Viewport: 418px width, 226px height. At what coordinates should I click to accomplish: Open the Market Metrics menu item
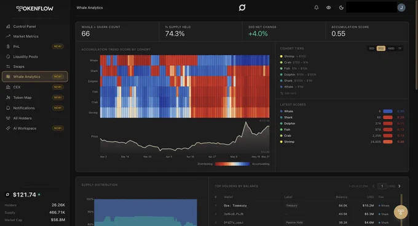34,36
